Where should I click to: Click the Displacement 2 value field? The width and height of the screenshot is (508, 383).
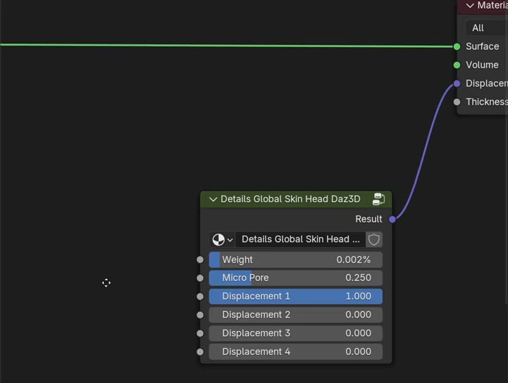[296, 315]
